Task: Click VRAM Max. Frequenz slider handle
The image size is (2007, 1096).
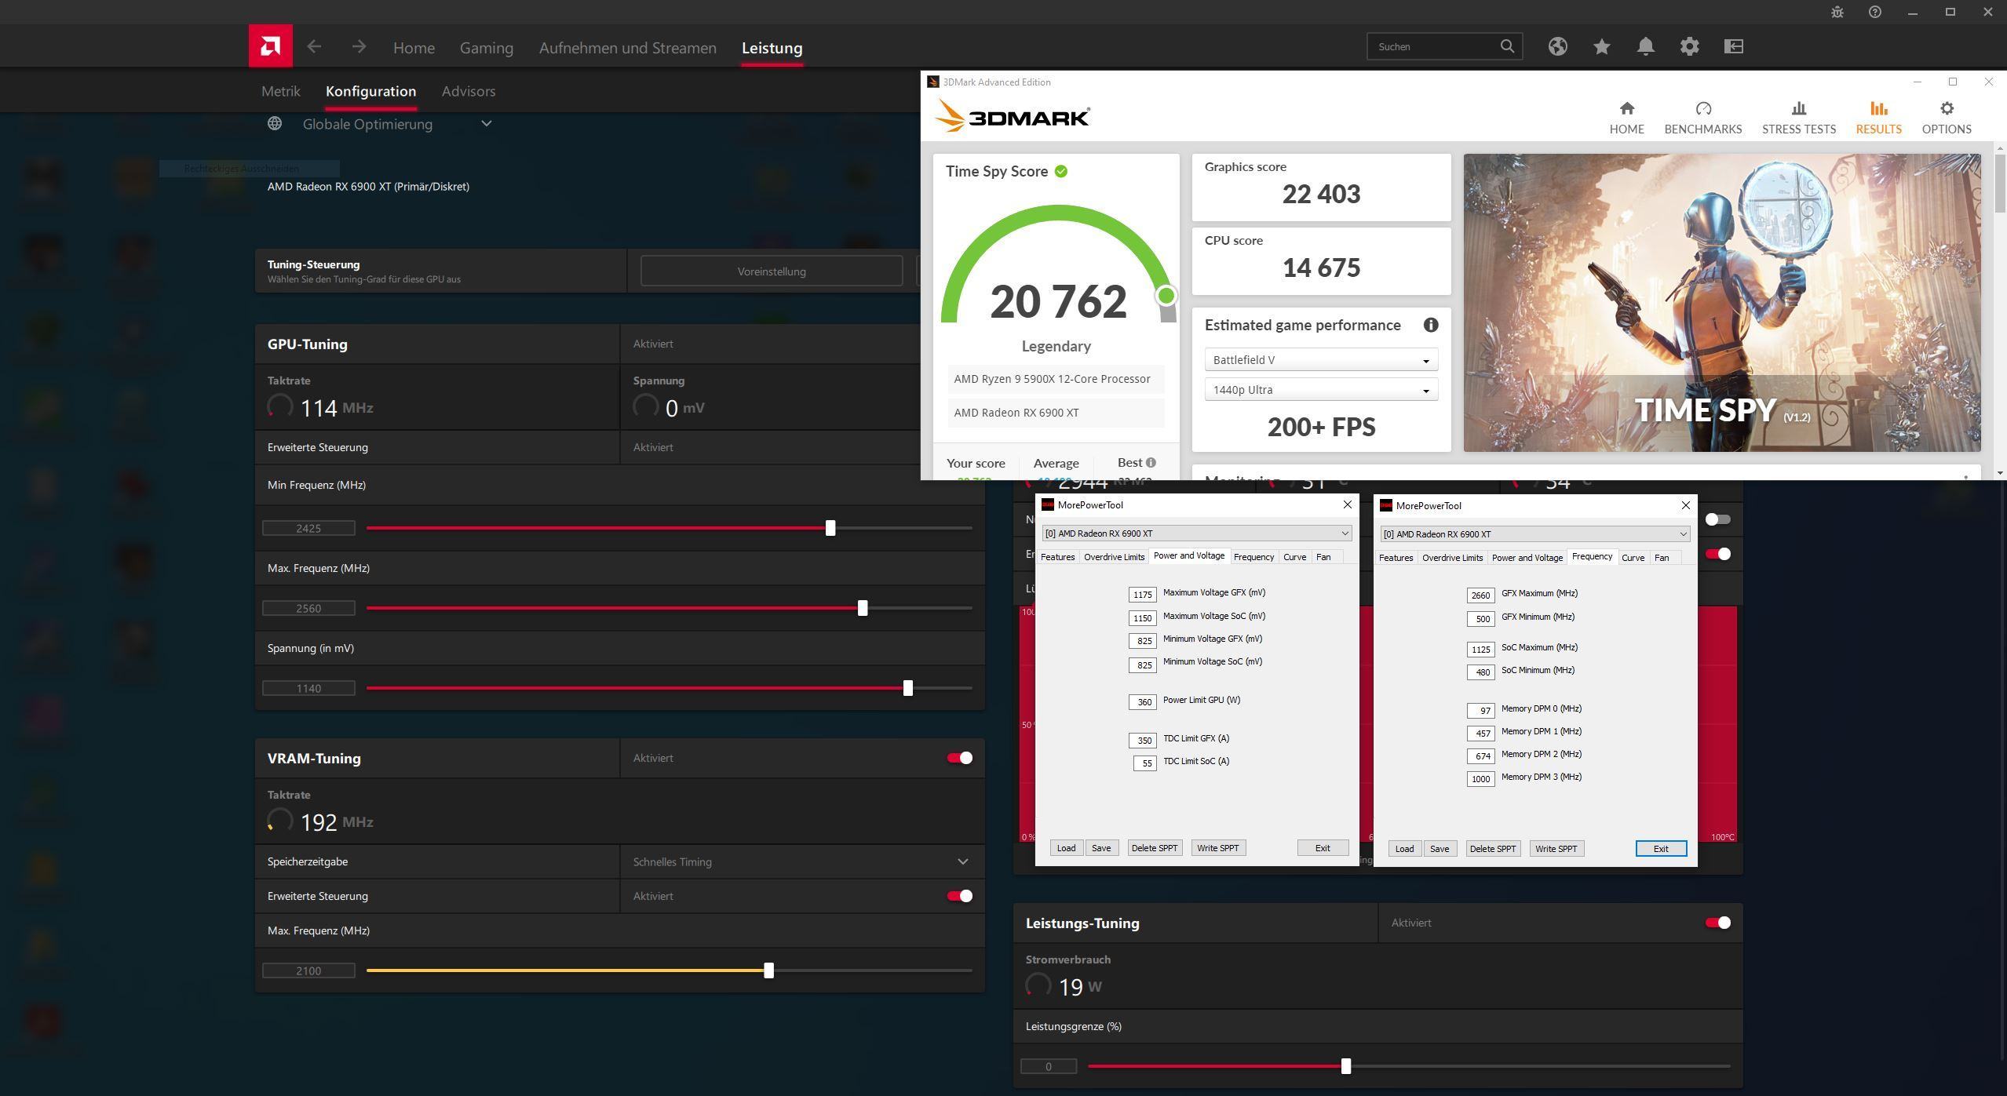Action: click(x=769, y=970)
